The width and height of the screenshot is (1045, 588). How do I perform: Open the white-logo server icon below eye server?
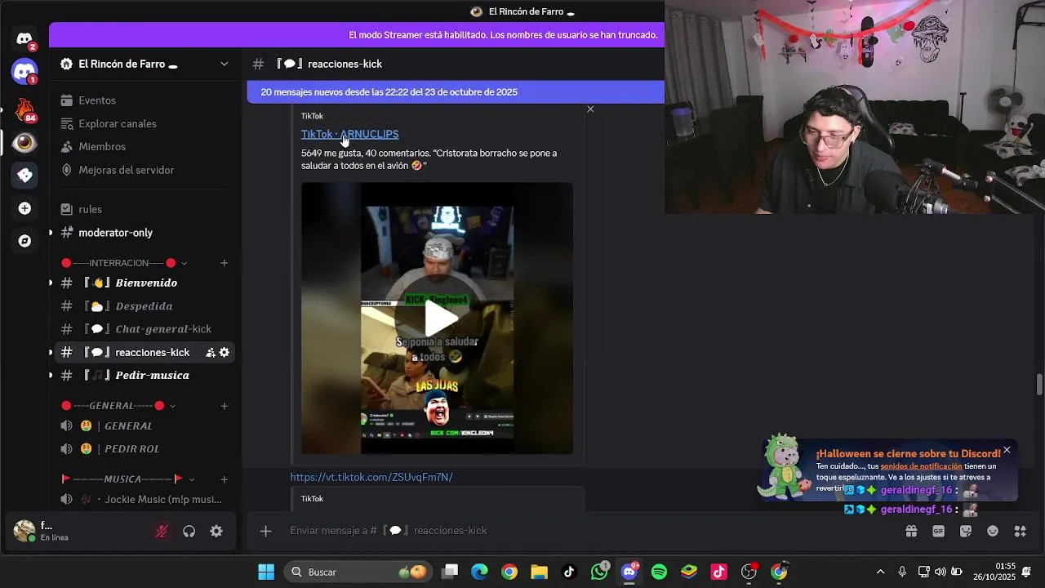tap(24, 176)
